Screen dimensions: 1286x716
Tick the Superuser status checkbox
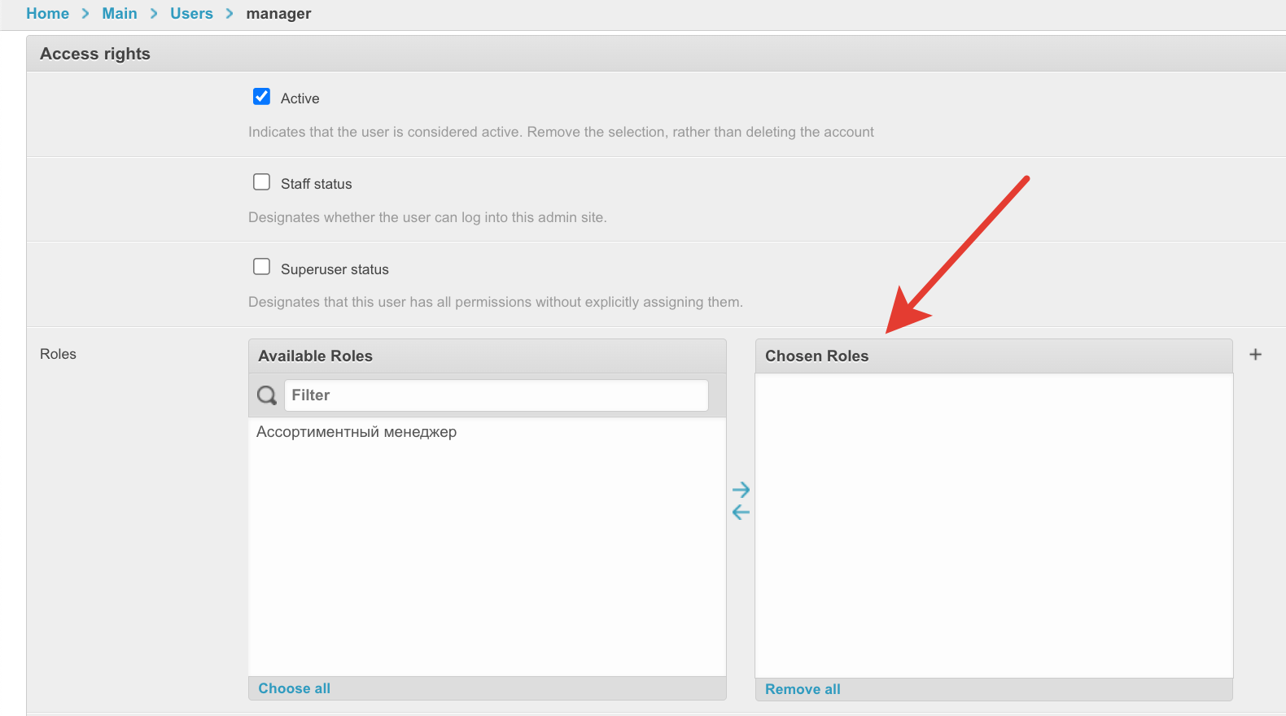(261, 267)
